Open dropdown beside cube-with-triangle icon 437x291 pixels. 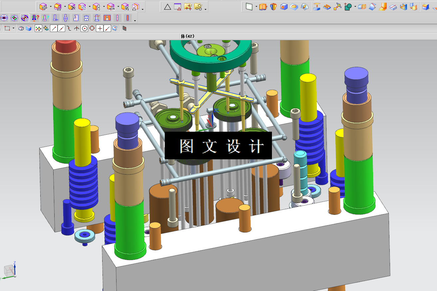click(x=65, y=7)
